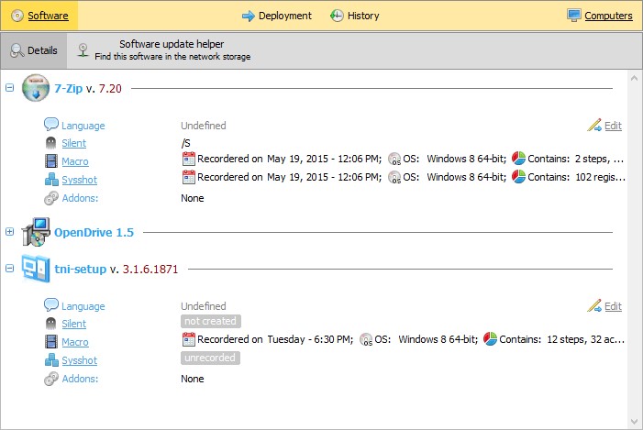The image size is (643, 430).
Task: Click the pencil Edit icon for 7-Zip
Action: pyautogui.click(x=594, y=126)
